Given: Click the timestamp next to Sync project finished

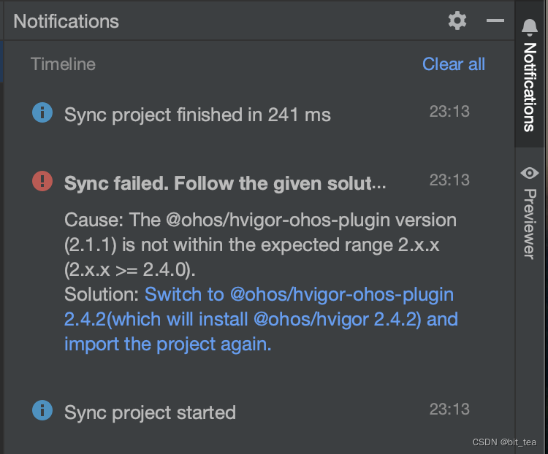Looking at the screenshot, I should (449, 112).
